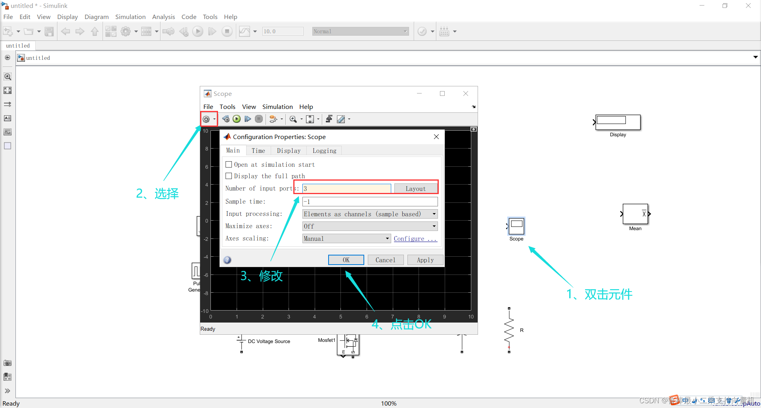Open Scope configuration properties gear icon
The width and height of the screenshot is (761, 408).
(206, 119)
